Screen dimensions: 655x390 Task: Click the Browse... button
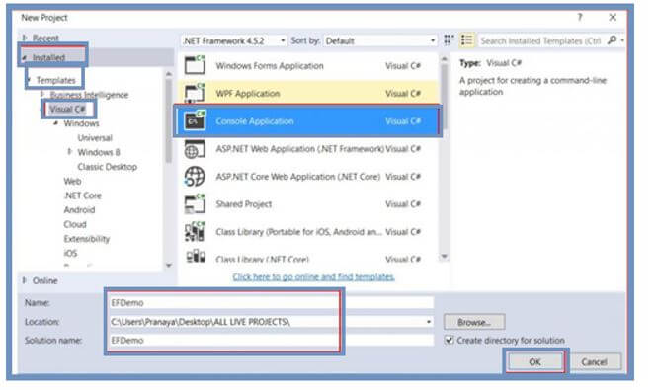pyautogui.click(x=474, y=322)
